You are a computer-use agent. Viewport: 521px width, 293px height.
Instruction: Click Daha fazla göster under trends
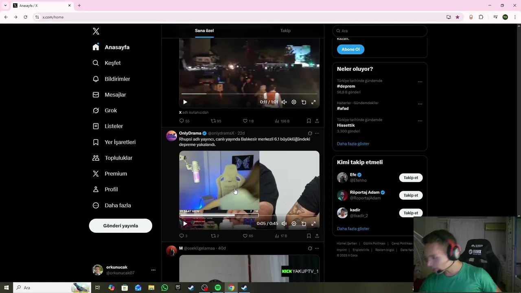353,144
